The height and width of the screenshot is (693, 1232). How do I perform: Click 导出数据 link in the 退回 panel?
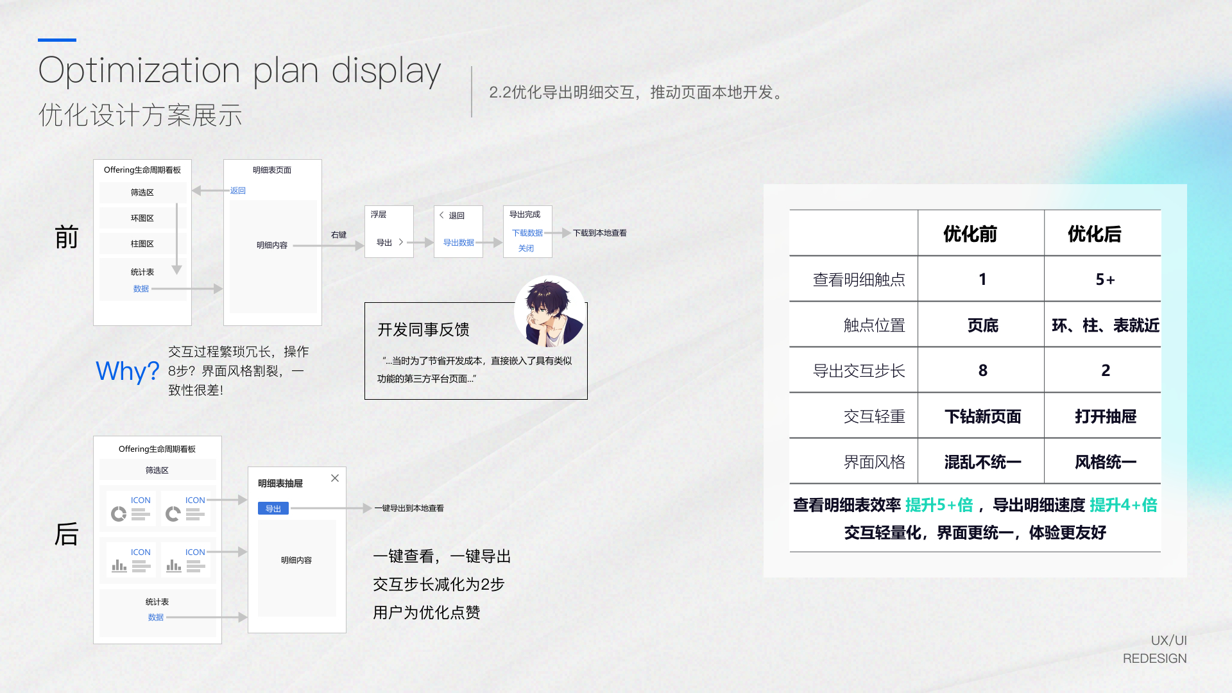(x=458, y=243)
